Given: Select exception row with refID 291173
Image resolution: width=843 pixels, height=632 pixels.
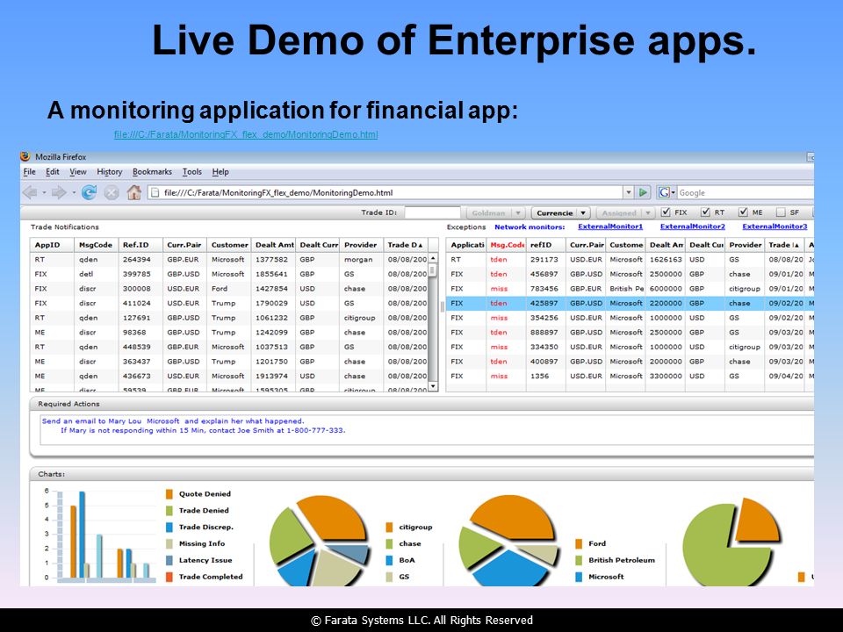Looking at the screenshot, I should (630, 259).
